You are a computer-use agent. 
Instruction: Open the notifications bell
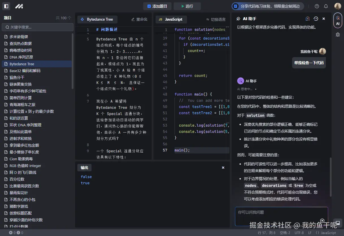pyautogui.click(x=326, y=6)
